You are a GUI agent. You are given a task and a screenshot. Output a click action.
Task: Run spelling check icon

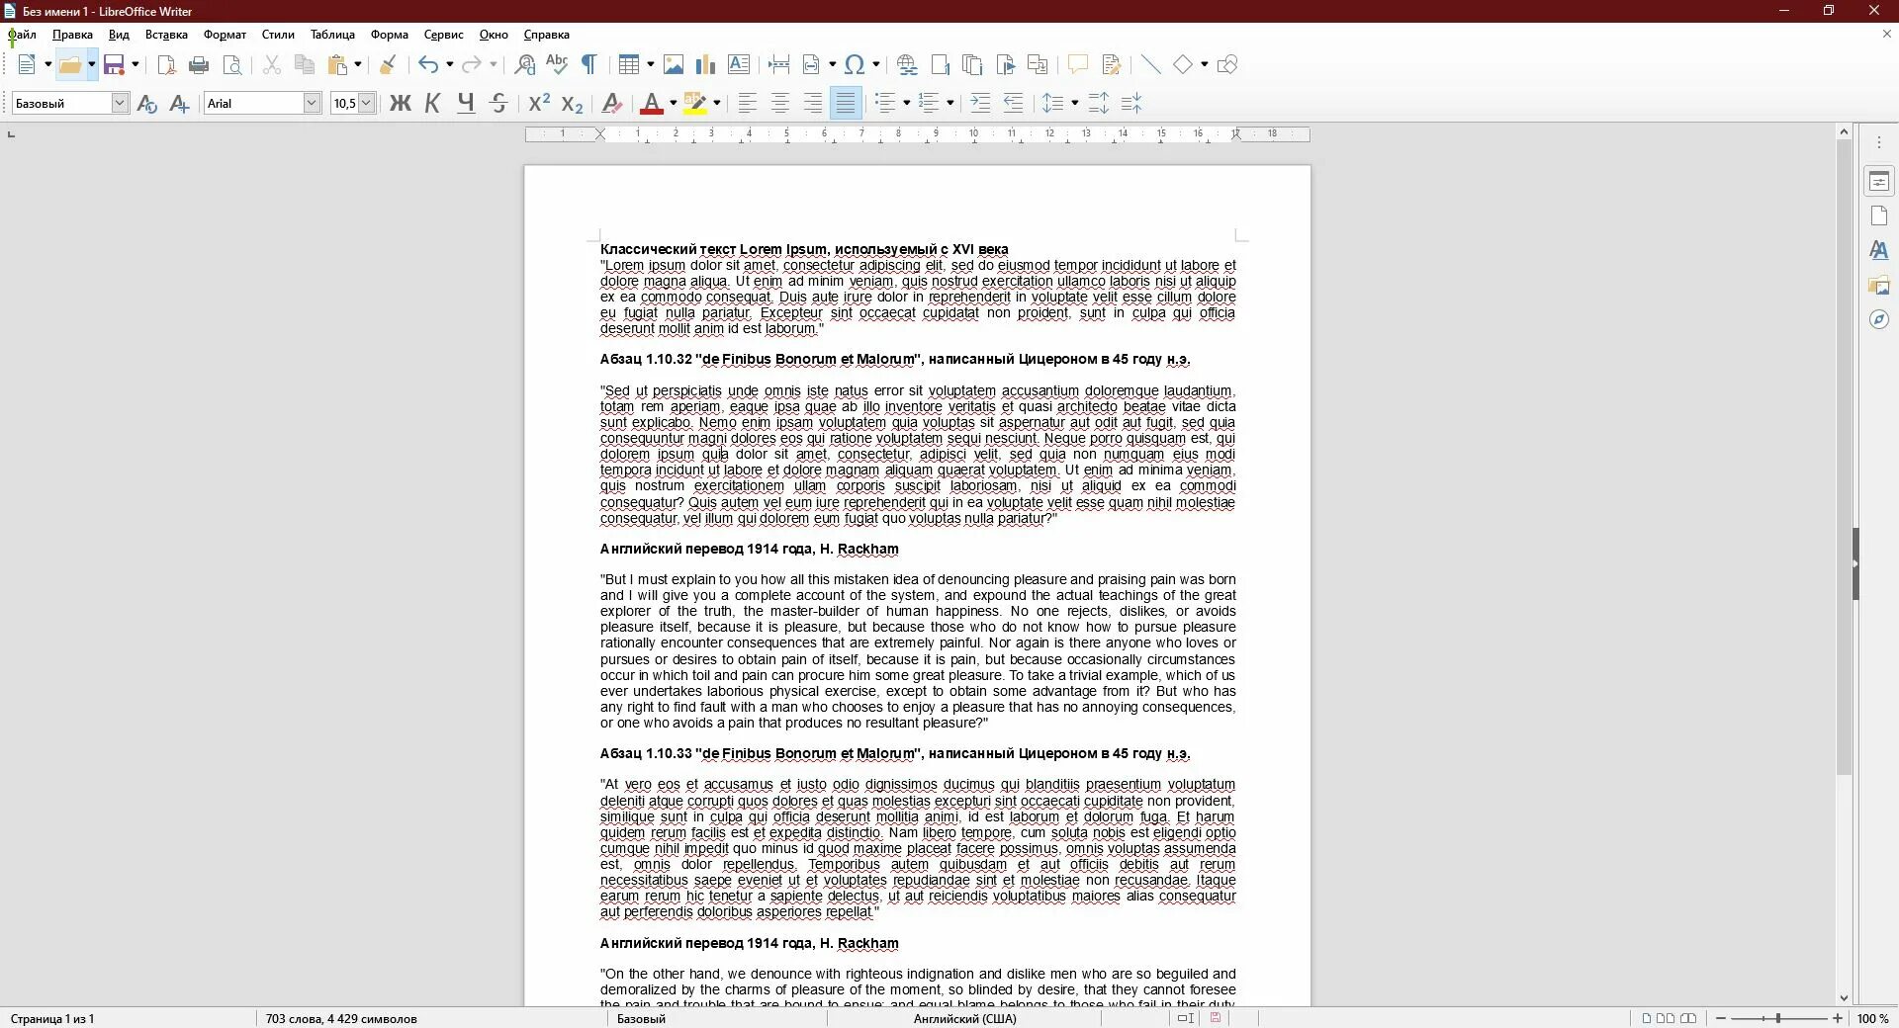(x=557, y=65)
